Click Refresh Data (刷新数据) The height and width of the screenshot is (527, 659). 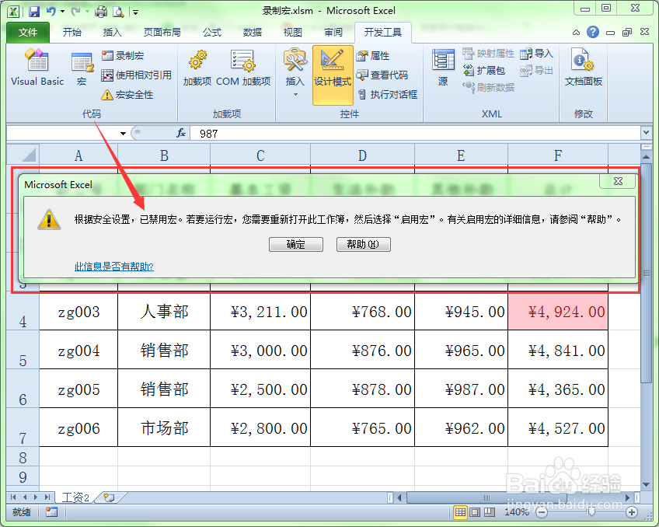click(488, 87)
